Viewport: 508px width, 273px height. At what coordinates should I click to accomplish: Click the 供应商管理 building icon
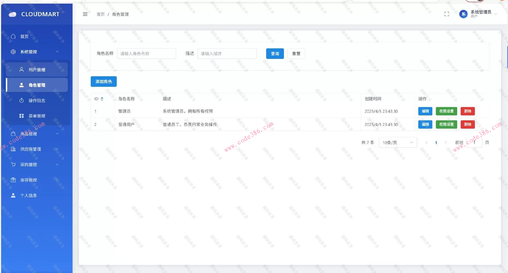click(13, 149)
